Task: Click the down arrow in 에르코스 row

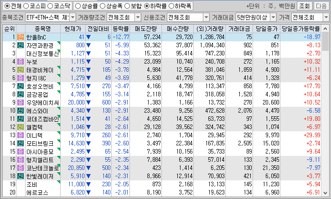Action: (88, 193)
